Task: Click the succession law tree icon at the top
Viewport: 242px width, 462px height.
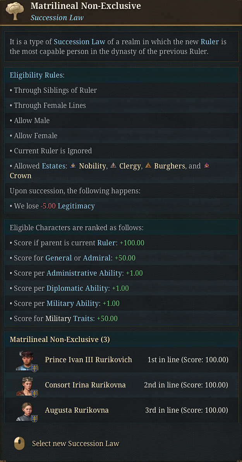Action: (14, 12)
